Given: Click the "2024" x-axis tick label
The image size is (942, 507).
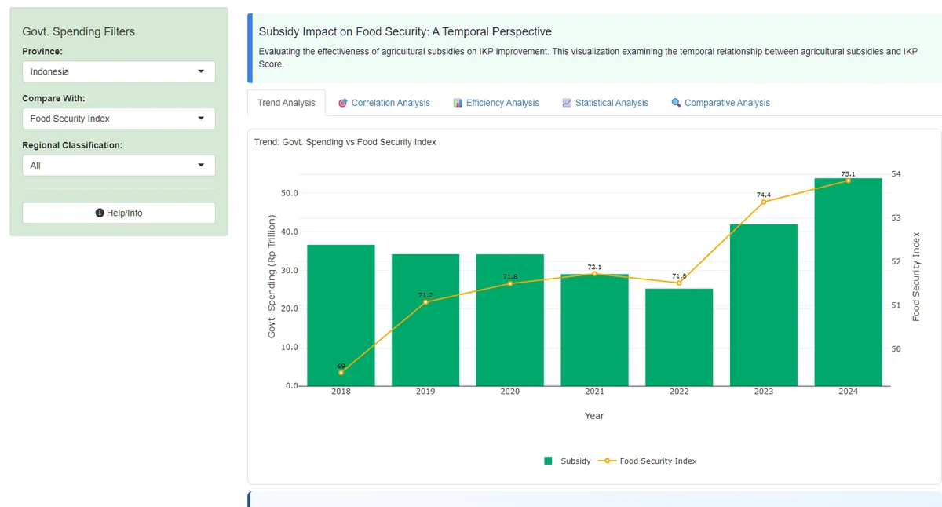Looking at the screenshot, I should click(849, 392).
